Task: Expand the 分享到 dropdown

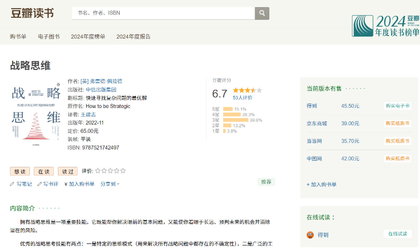Action: pos(110,184)
